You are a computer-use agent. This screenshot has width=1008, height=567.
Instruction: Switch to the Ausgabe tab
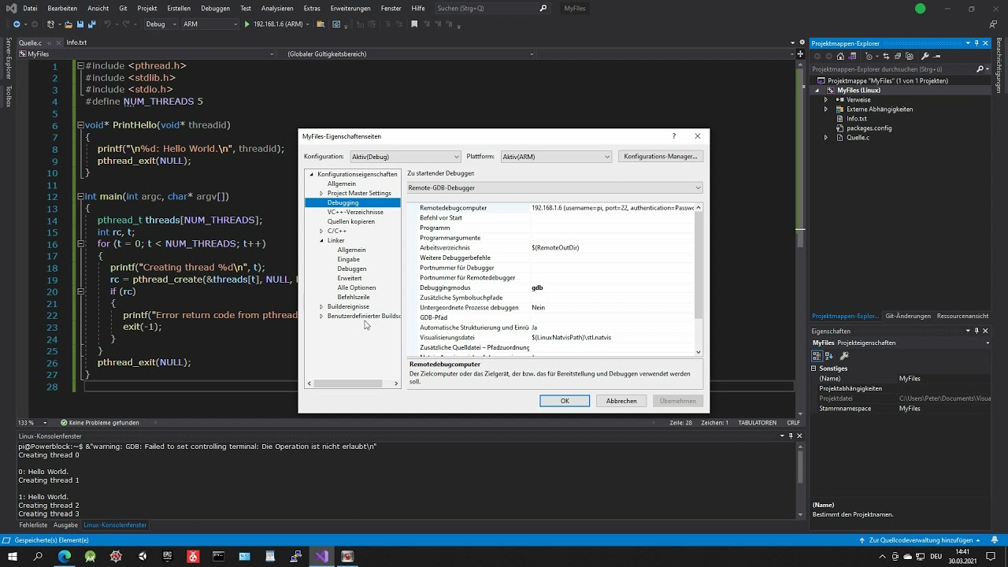[65, 524]
